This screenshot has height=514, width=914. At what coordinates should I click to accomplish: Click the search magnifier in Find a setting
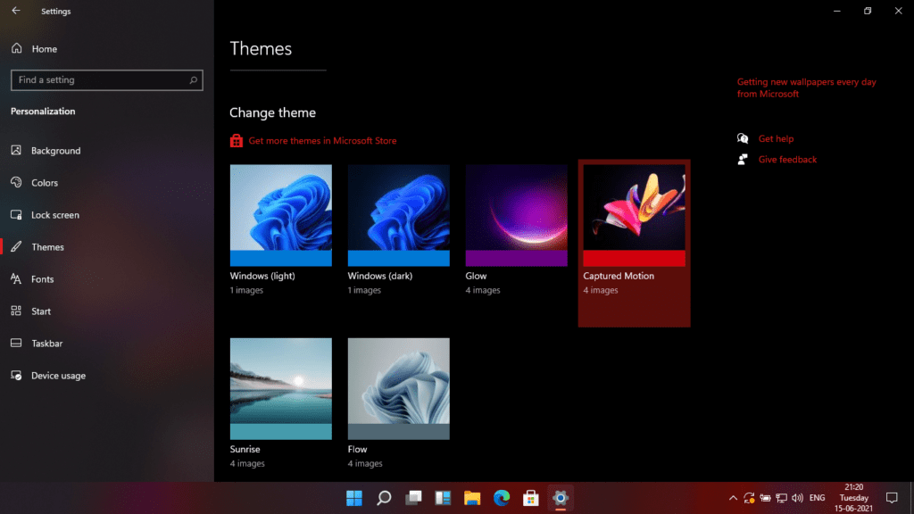[x=193, y=79]
